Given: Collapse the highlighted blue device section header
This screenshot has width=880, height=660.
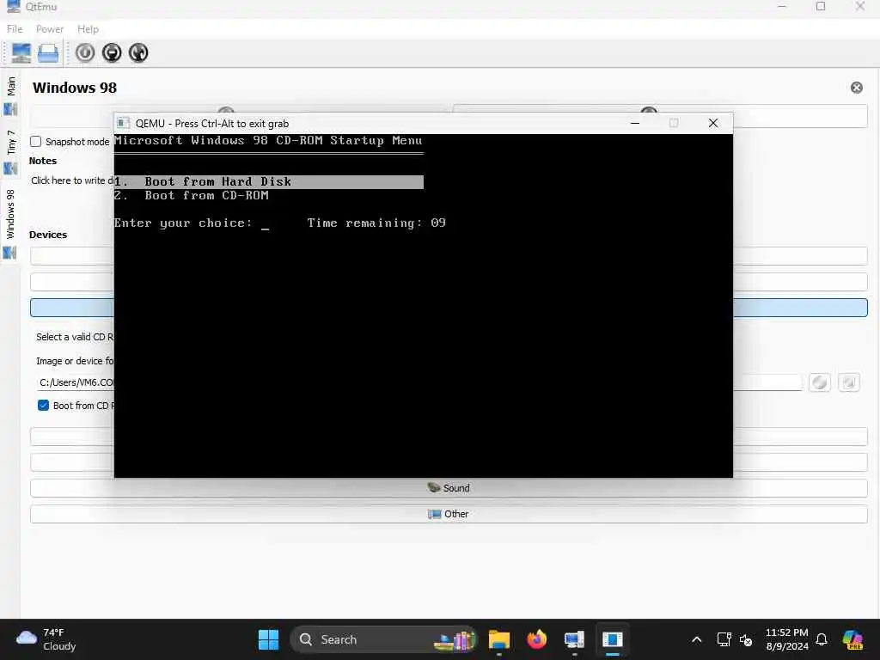Looking at the screenshot, I should pos(449,308).
